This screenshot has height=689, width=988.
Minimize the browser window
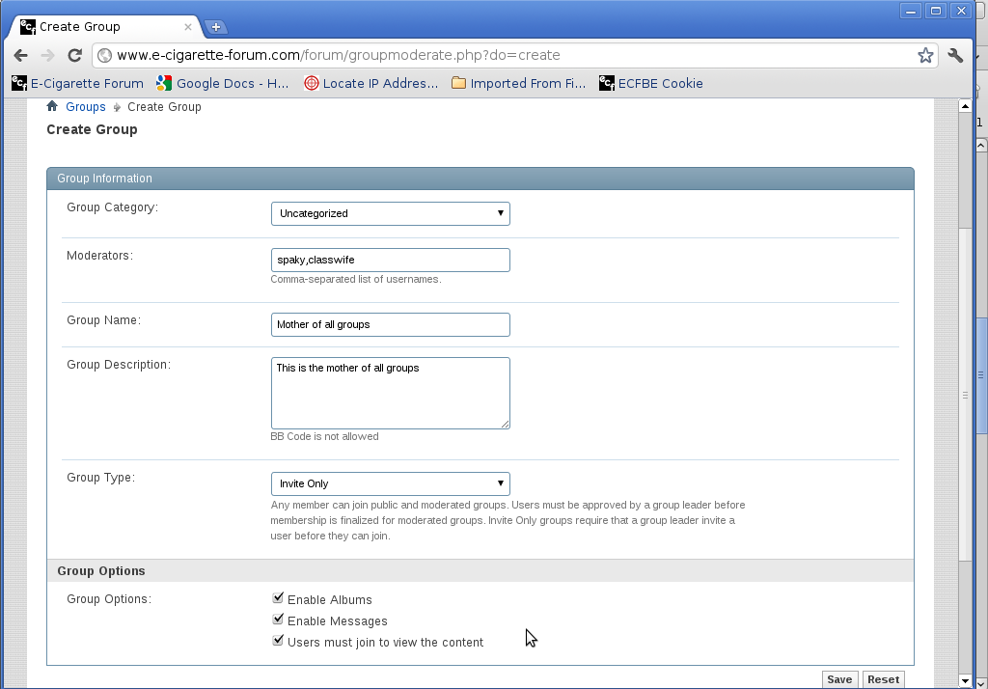911,11
